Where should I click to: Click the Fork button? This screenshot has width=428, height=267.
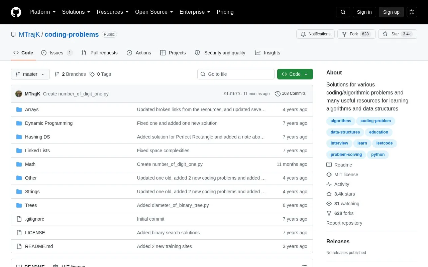click(x=356, y=34)
